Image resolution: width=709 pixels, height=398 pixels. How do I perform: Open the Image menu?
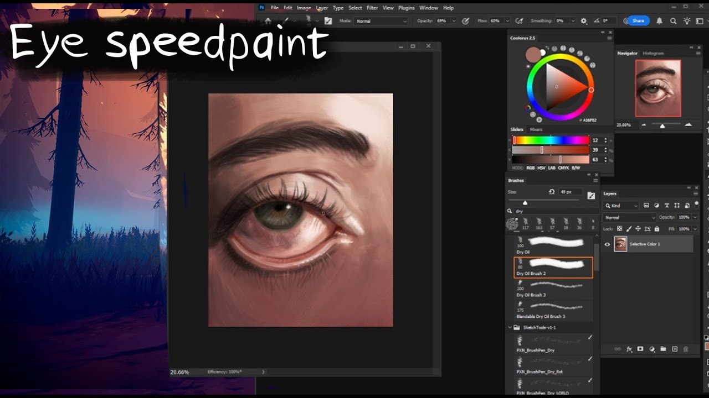pyautogui.click(x=304, y=8)
